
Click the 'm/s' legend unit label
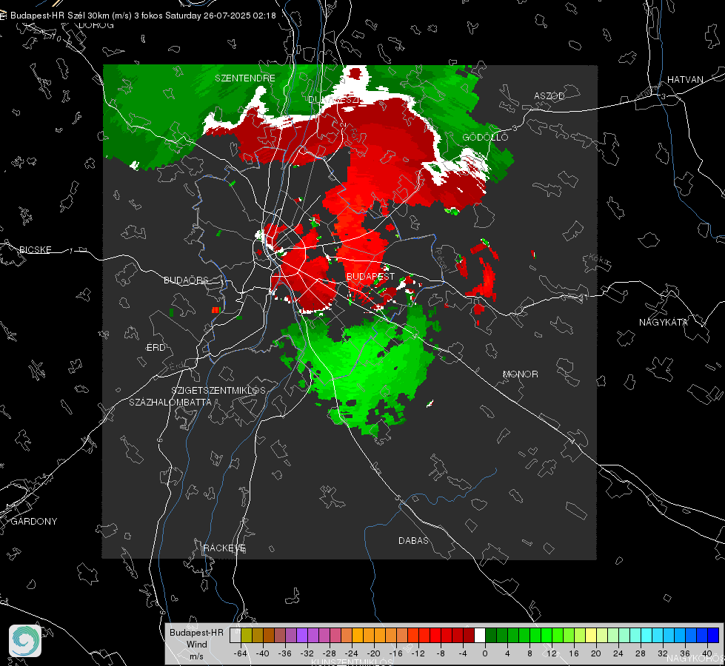click(x=196, y=656)
